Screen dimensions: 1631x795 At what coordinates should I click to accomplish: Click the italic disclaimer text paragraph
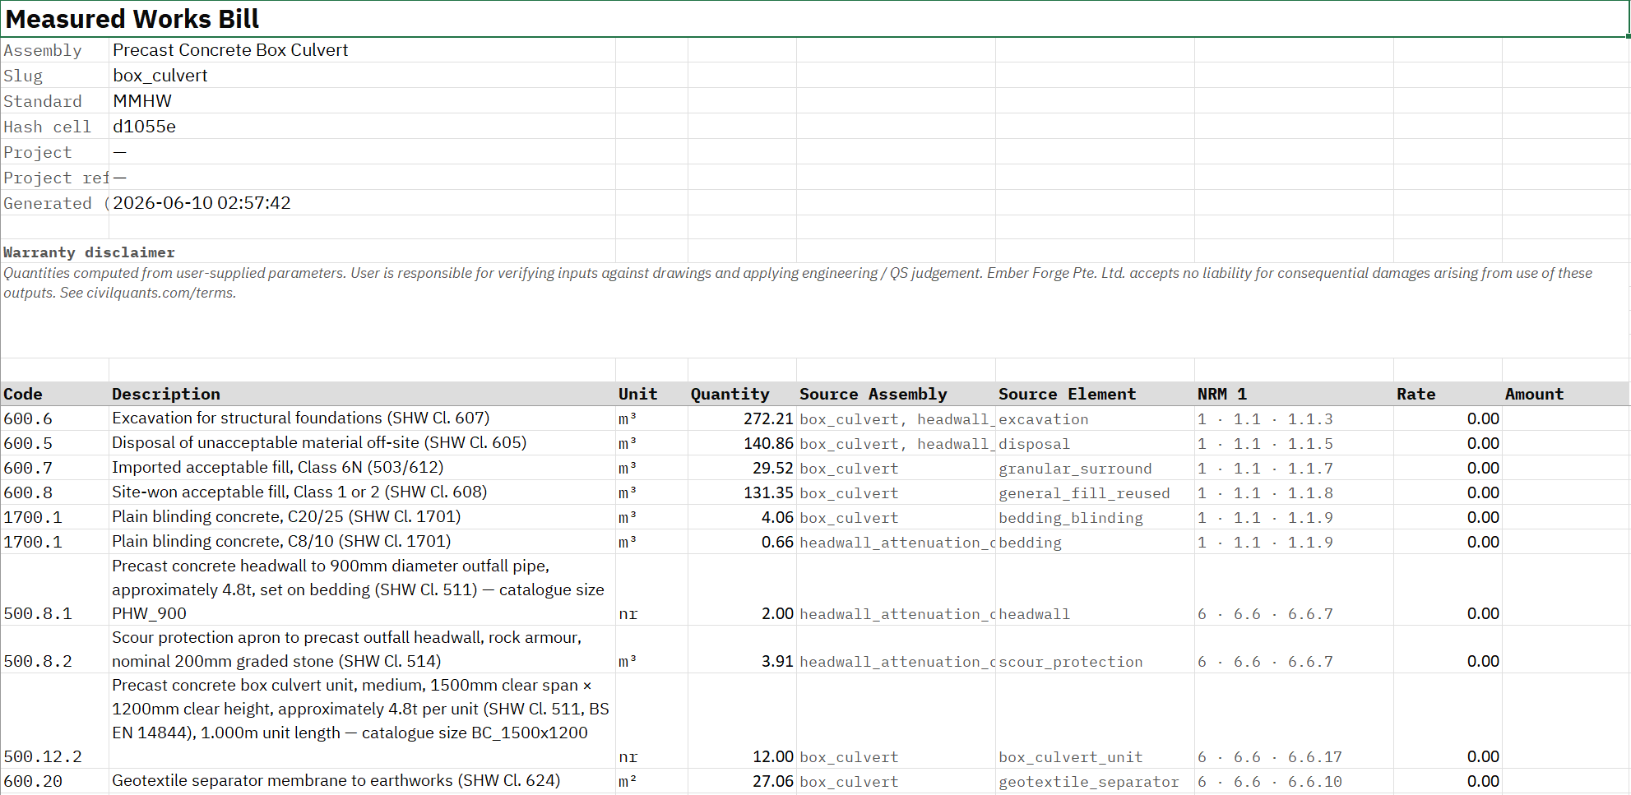pos(798,283)
